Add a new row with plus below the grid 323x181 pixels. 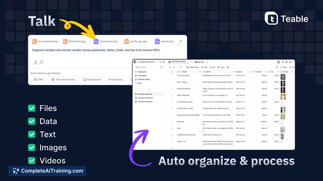pos(172,148)
